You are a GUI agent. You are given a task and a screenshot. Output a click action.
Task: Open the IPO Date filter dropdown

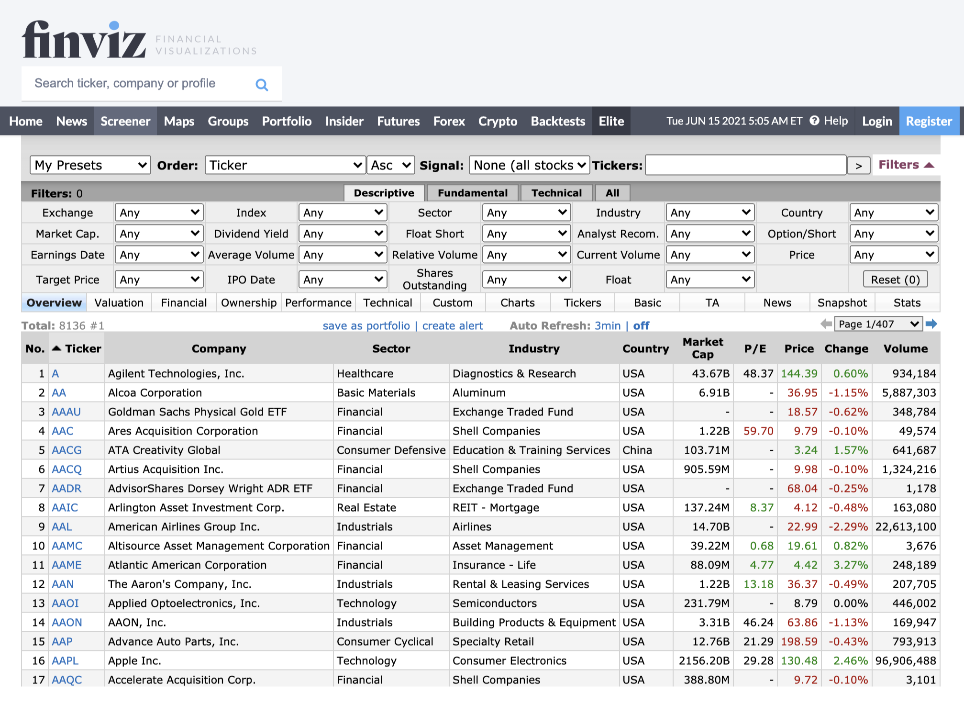point(343,279)
